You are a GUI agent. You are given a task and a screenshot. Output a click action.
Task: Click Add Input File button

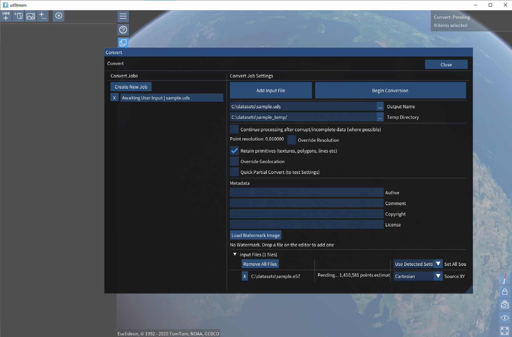coord(271,91)
